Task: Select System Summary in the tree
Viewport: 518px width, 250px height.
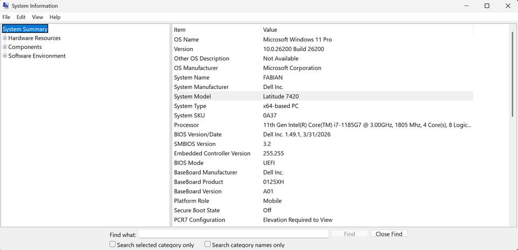Action: [25, 29]
